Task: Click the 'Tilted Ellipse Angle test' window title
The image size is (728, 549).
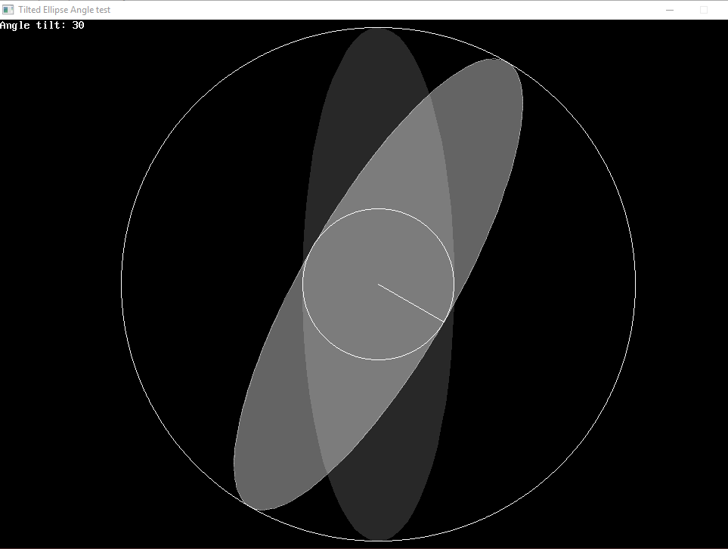Action: tap(64, 10)
